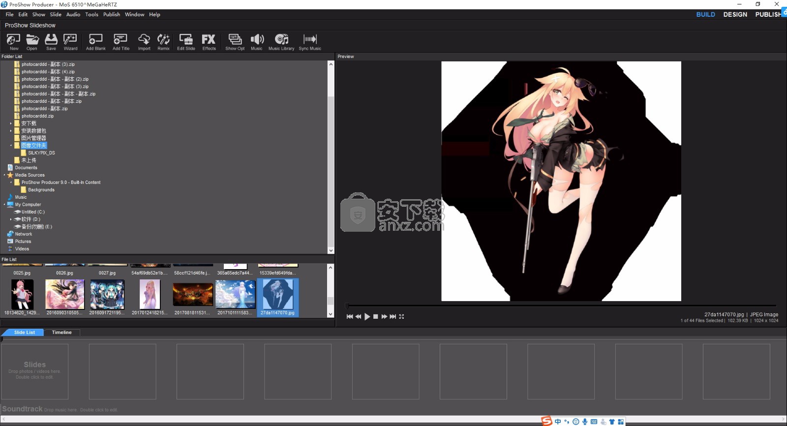787x426 pixels.
Task: Click the Soundtrack drop area
Action: [x=60, y=409]
